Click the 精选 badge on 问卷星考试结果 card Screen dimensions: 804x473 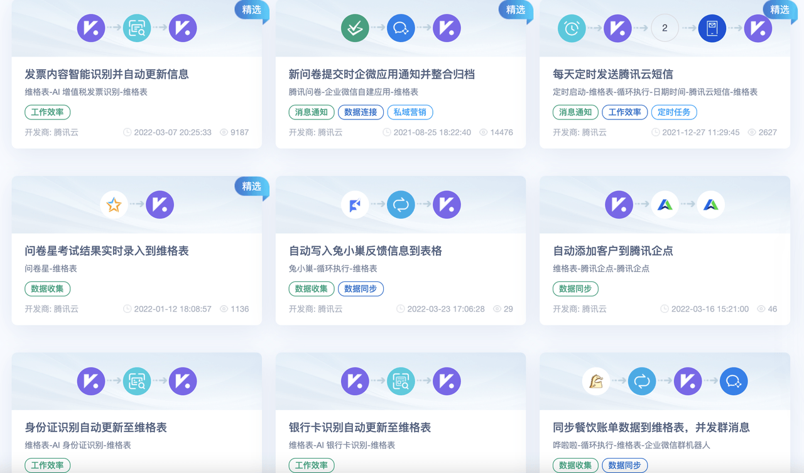[x=252, y=187]
